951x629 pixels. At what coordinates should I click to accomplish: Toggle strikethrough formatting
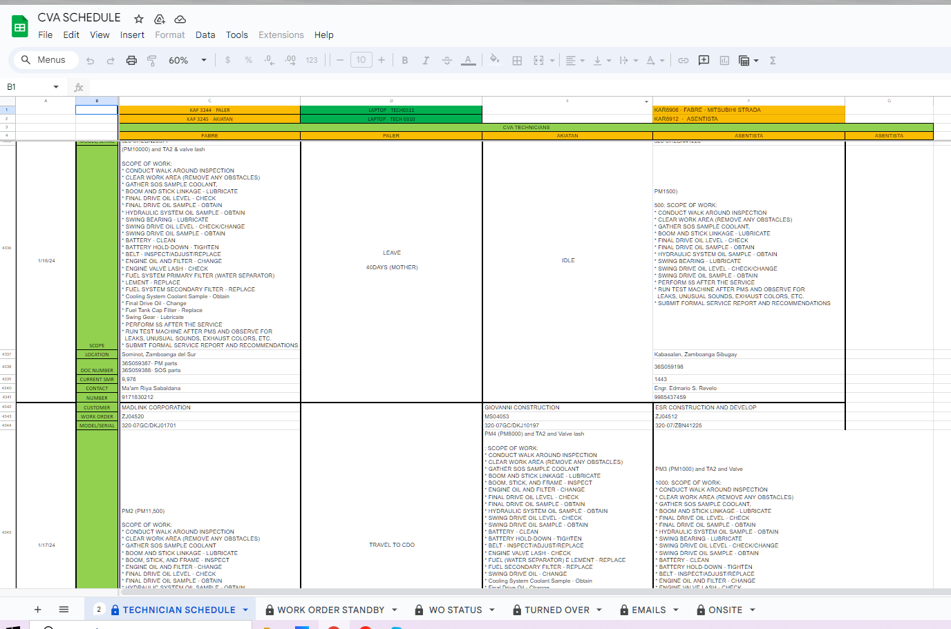[447, 61]
